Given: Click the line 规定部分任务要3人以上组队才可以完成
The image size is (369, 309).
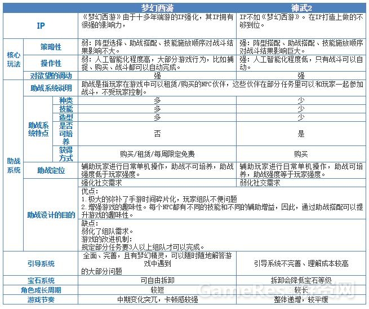Looking at the screenshot, I should [143, 247].
